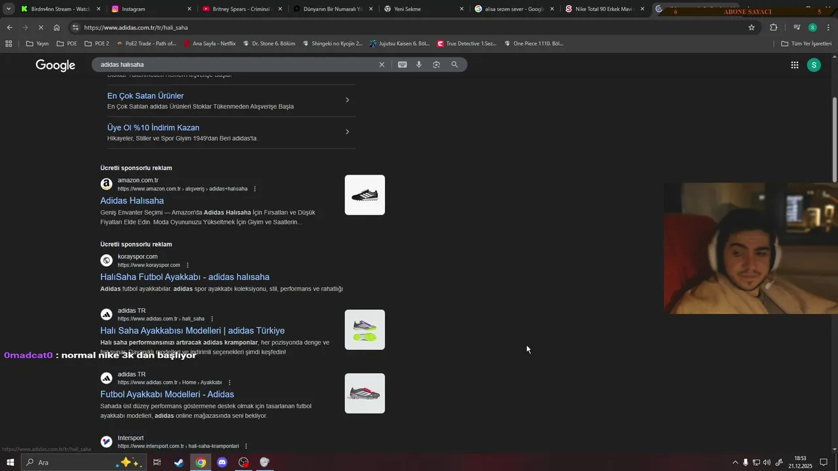This screenshot has width=838, height=471.
Task: Open the POE bookmark folder
Action: (67, 44)
